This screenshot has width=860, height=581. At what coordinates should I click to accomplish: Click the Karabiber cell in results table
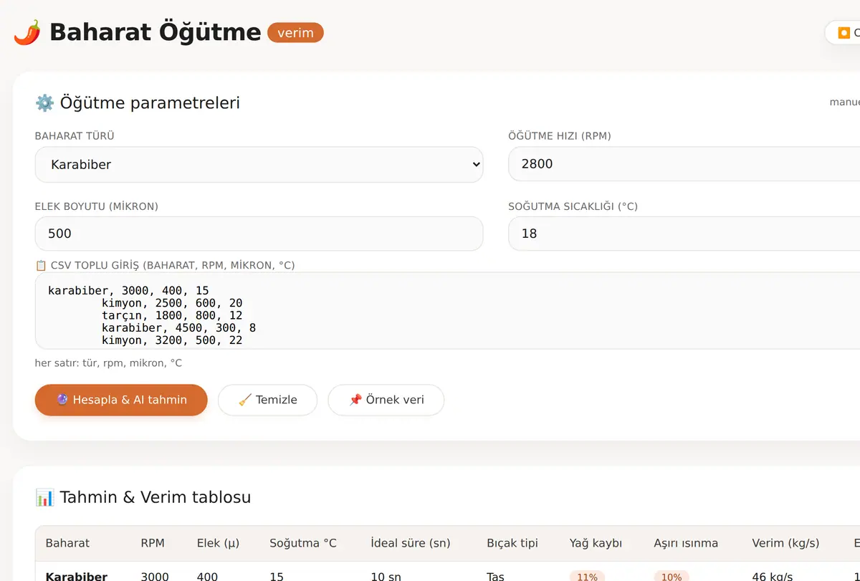(x=77, y=576)
